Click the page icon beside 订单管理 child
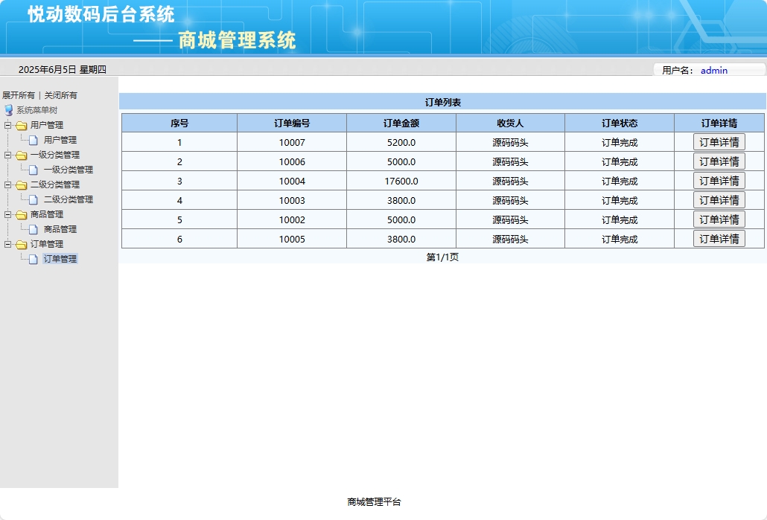Image resolution: width=767 pixels, height=520 pixels. click(x=34, y=259)
